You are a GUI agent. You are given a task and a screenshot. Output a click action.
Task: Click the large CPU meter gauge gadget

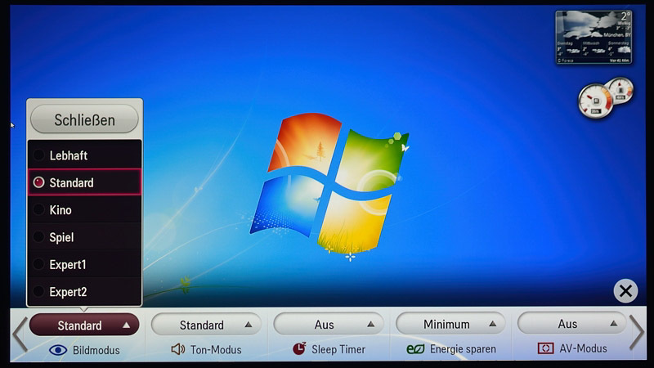pyautogui.click(x=595, y=101)
